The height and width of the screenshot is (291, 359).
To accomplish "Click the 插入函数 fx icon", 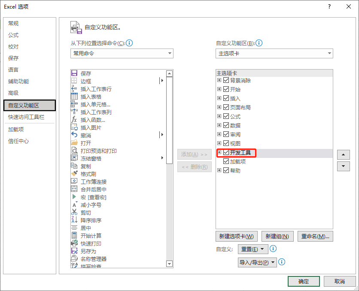I will 74,119.
